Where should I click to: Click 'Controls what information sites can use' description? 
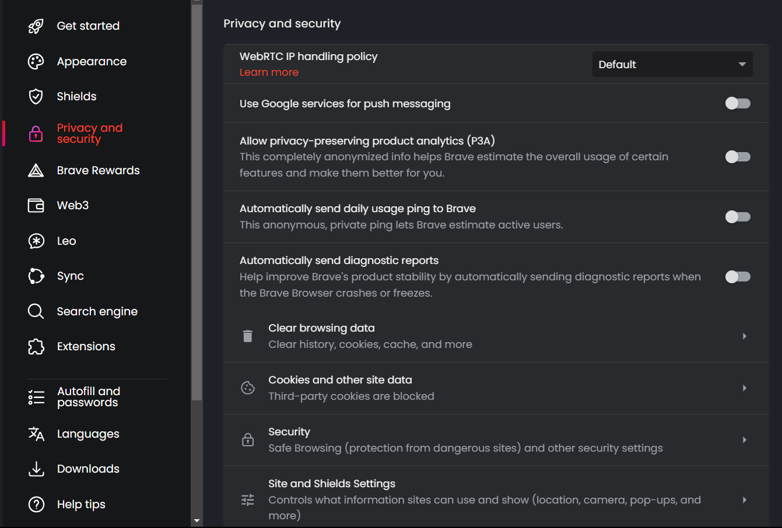click(485, 508)
